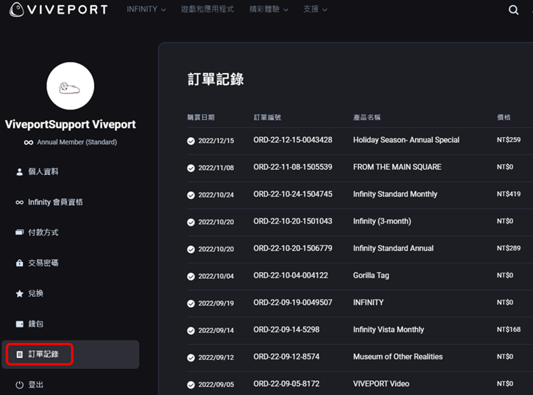The height and width of the screenshot is (395, 533).
Task: Click the star icon beside 兌換
Action: pyautogui.click(x=20, y=293)
